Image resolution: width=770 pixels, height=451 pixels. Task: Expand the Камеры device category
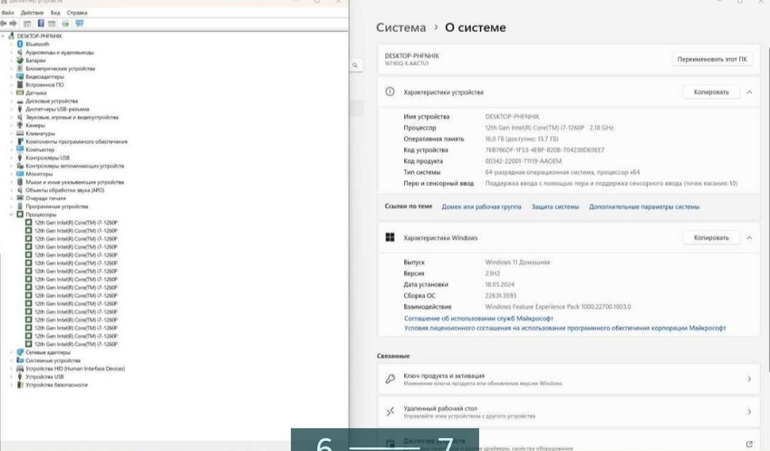[x=12, y=125]
